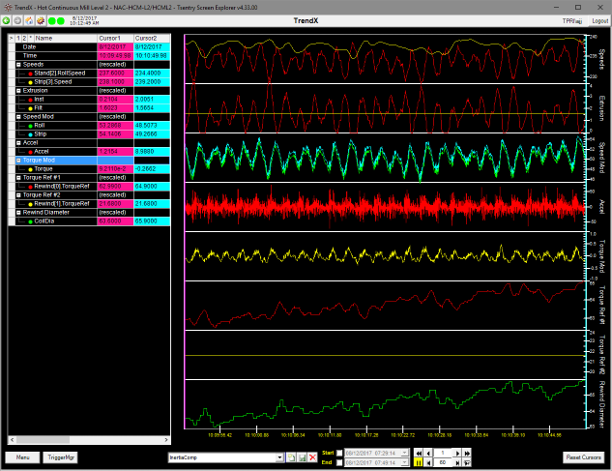
Task: Save the trend with the floppy icon
Action: (302, 457)
